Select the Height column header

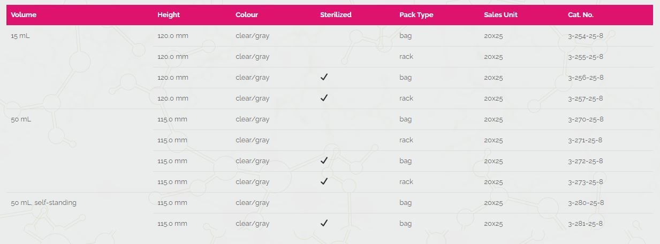click(169, 15)
